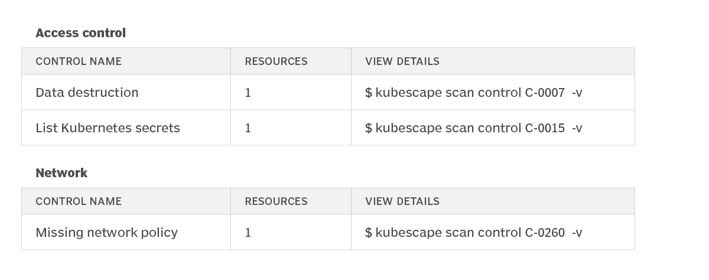
Task: Click the -v flag in Data destruction row
Action: [577, 93]
